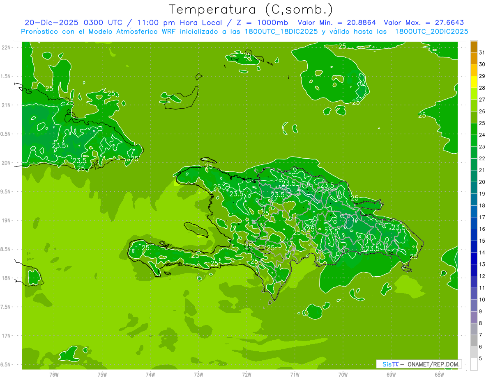Click the color bar value "28"

[x=482, y=88]
